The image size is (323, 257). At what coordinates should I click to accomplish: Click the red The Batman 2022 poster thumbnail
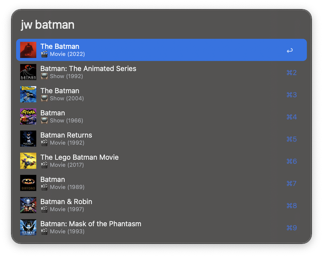pos(28,50)
